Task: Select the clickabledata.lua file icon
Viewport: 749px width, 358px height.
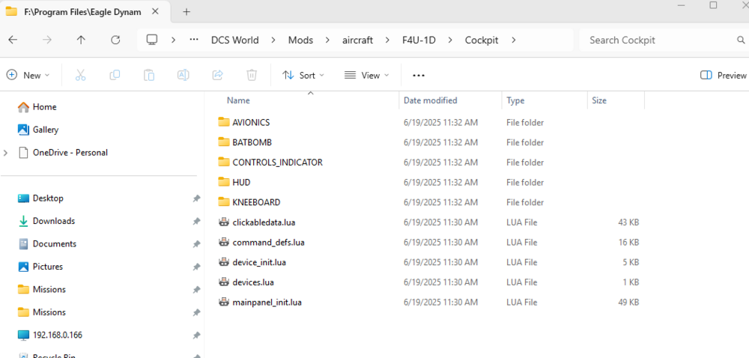Action: tap(223, 222)
